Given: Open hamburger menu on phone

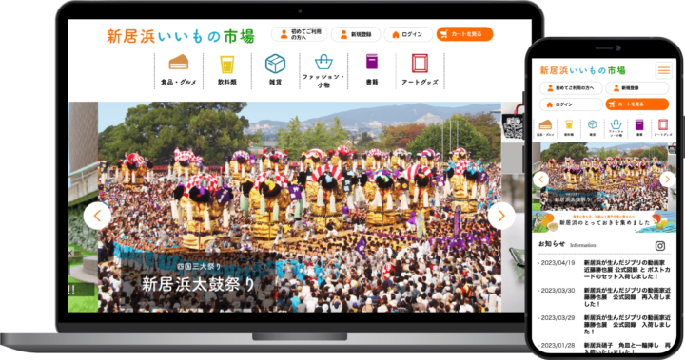Looking at the screenshot, I should 664,70.
